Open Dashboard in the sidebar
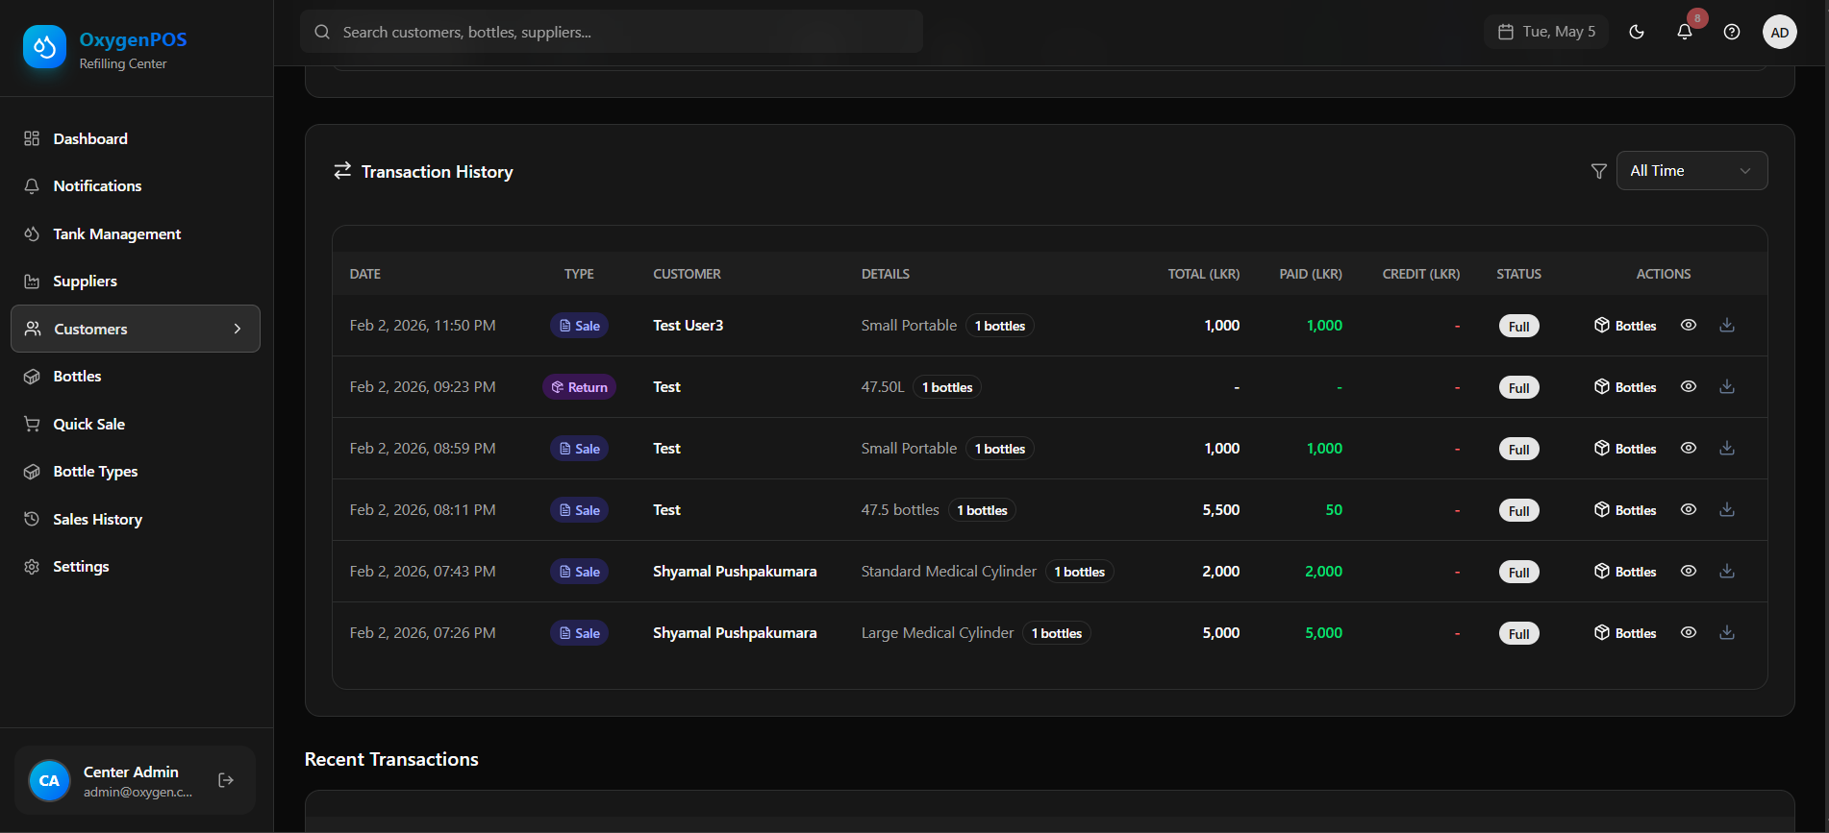This screenshot has height=833, width=1829. pos(136,138)
